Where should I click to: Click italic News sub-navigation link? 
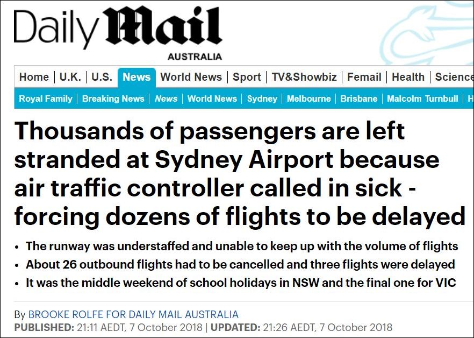click(166, 98)
